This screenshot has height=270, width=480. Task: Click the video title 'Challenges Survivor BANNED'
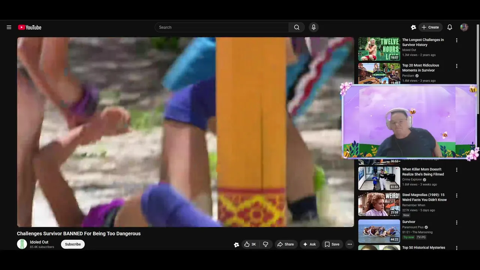tap(79, 234)
